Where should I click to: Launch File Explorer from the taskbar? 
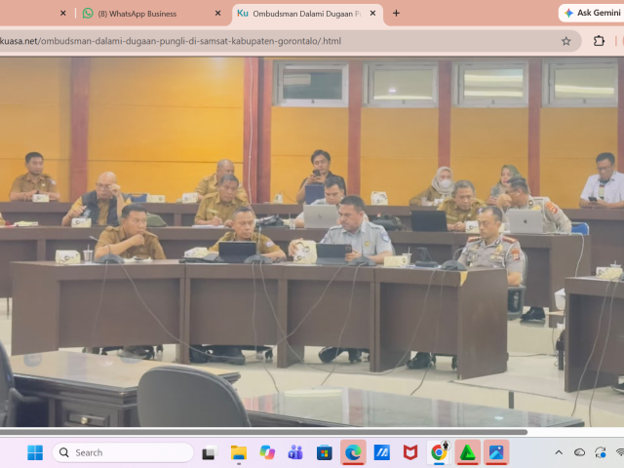[239, 452]
